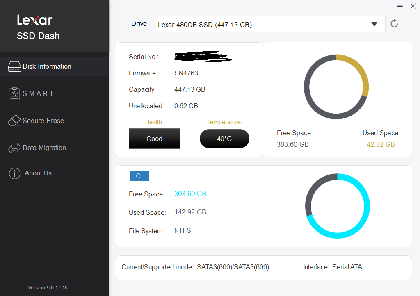Refresh the drive list

[394, 24]
